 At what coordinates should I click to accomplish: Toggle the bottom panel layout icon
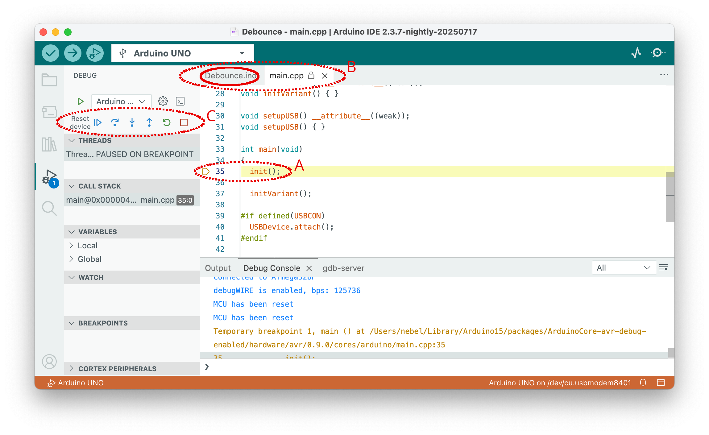pyautogui.click(x=661, y=383)
